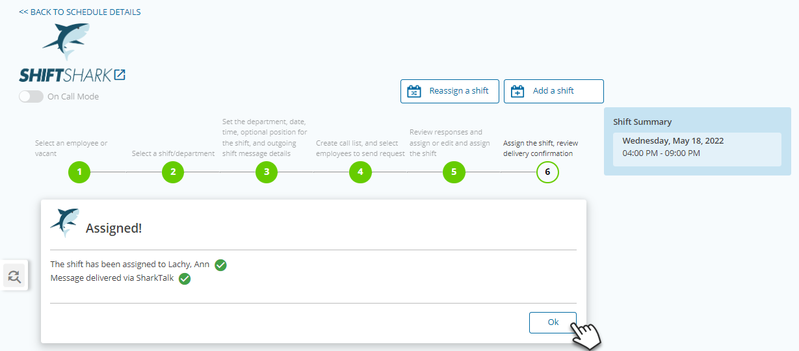The image size is (799, 351).
Task: Toggle On Call Mode switch
Action: pos(31,96)
